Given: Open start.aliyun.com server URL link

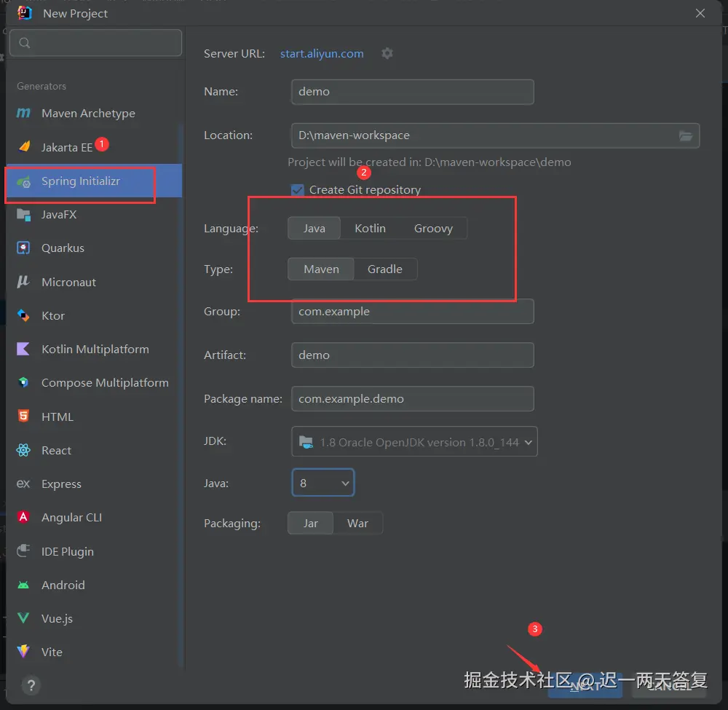Looking at the screenshot, I should pyautogui.click(x=322, y=53).
